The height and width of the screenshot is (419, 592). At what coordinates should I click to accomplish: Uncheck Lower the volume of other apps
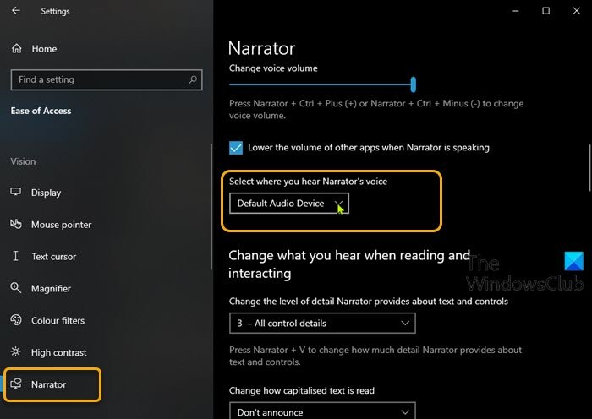click(236, 148)
